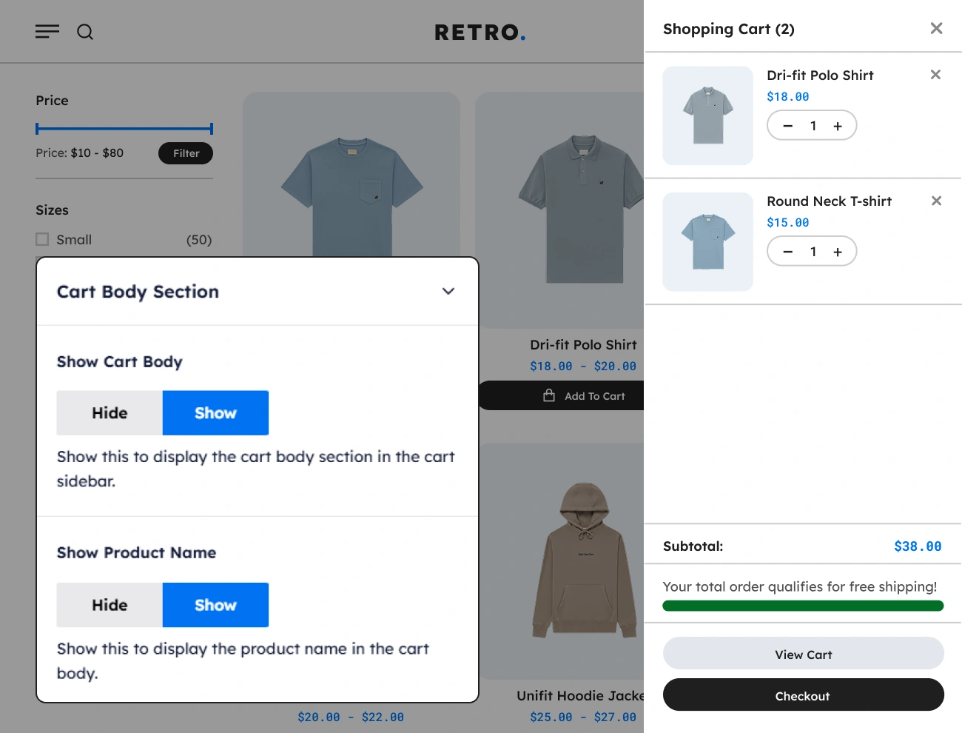962x733 pixels.
Task: Set Show Product Name to Hide
Action: 110,605
